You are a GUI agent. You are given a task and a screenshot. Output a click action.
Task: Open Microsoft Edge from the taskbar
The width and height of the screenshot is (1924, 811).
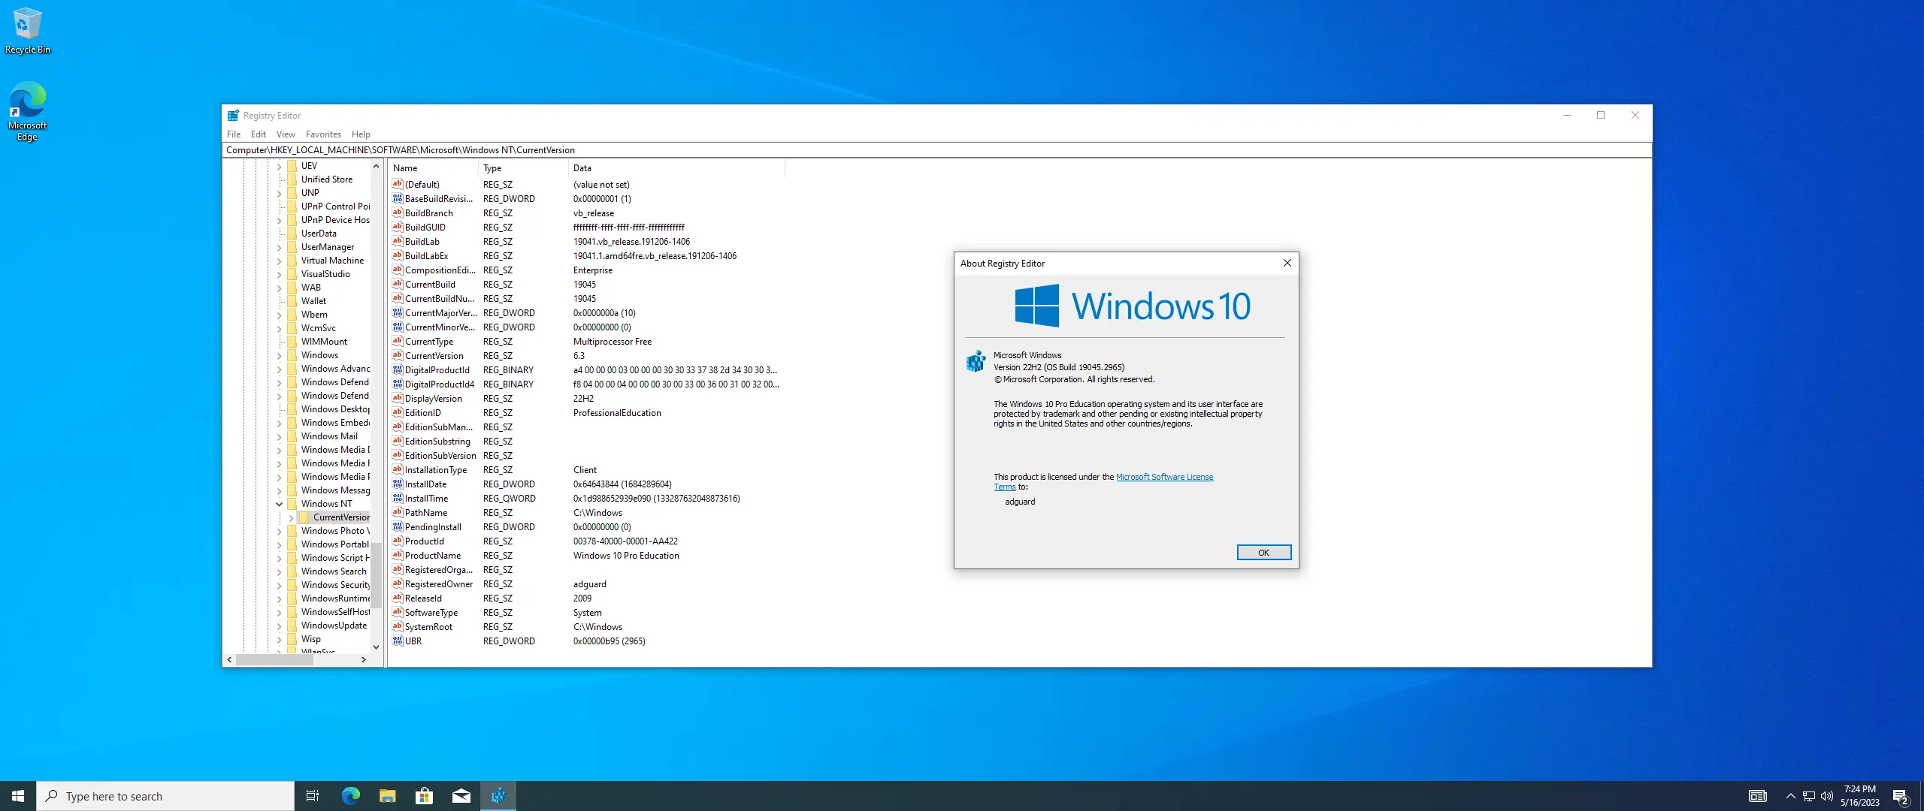[x=350, y=796]
